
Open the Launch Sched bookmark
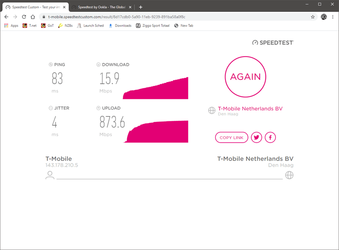90,25
